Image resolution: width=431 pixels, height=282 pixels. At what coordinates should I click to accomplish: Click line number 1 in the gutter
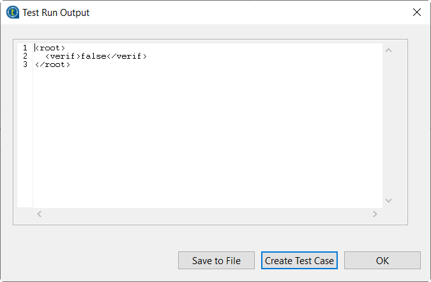click(25, 48)
